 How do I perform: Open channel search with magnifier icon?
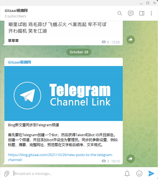click(119, 13)
